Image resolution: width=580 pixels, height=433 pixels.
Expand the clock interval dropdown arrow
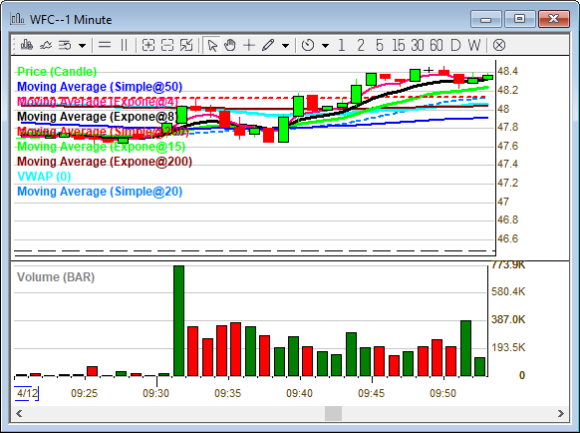pos(325,46)
